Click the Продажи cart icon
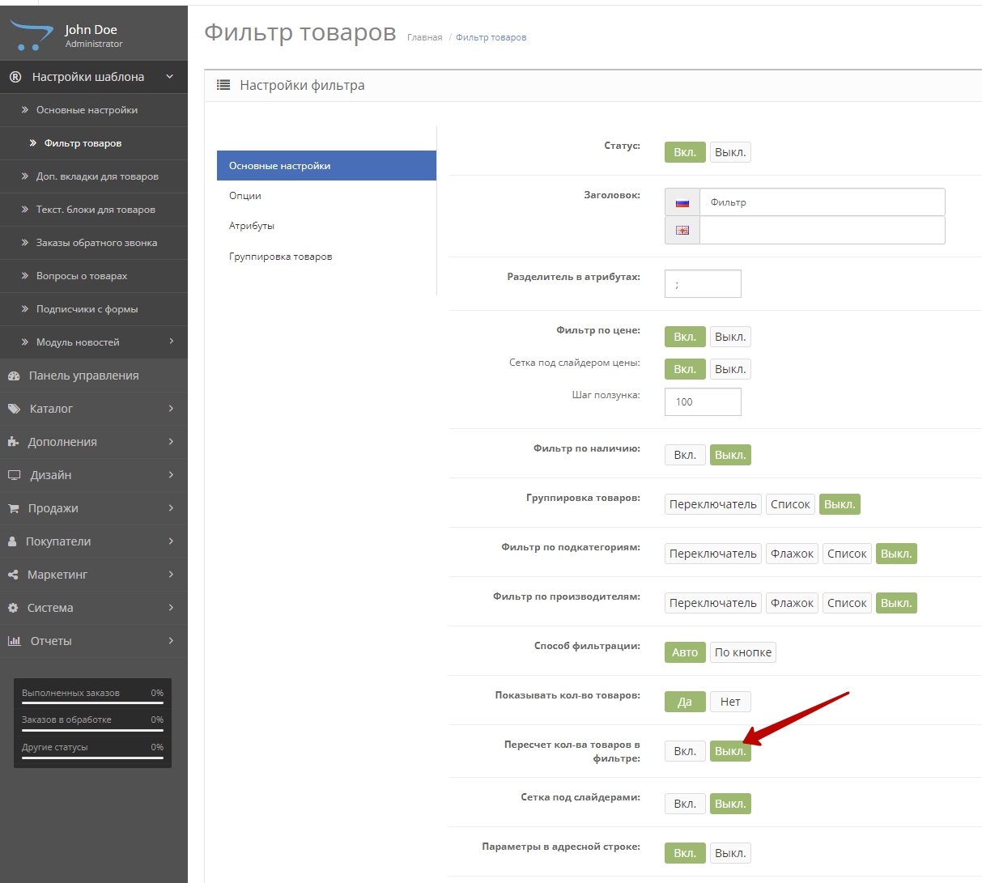 pos(13,508)
